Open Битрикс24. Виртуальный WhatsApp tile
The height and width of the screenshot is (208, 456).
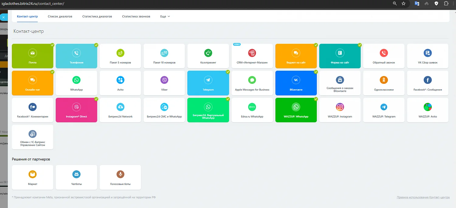tap(208, 110)
